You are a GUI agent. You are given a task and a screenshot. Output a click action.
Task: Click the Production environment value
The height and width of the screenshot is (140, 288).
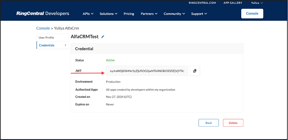click(113, 82)
